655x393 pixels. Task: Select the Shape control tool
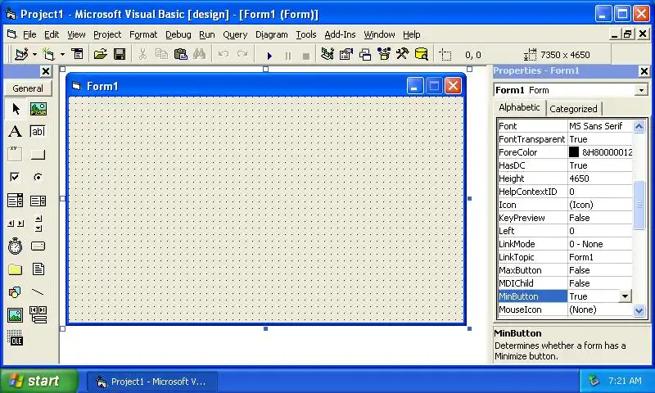16,292
